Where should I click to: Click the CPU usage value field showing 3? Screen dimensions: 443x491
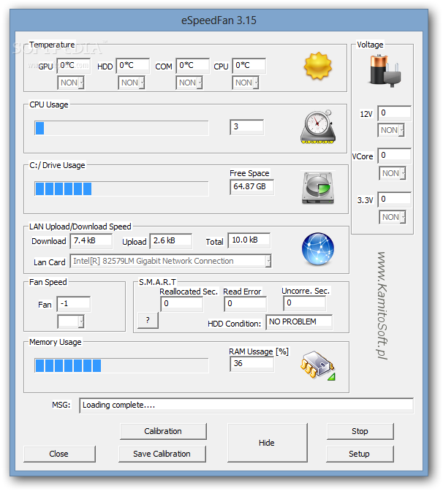pyautogui.click(x=247, y=127)
